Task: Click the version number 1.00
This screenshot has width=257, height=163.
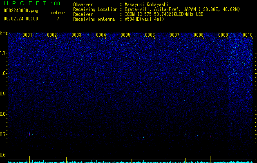Action: (56, 4)
